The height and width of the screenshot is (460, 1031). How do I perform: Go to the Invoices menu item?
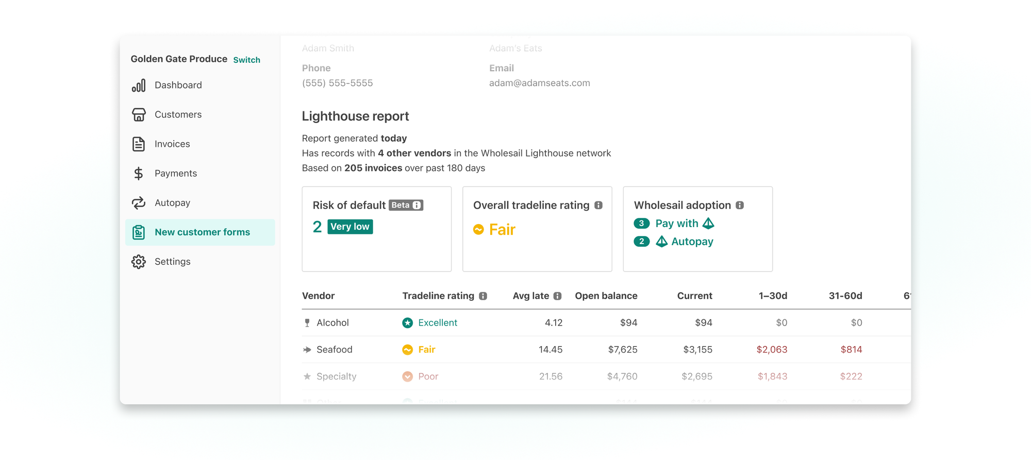pyautogui.click(x=172, y=144)
